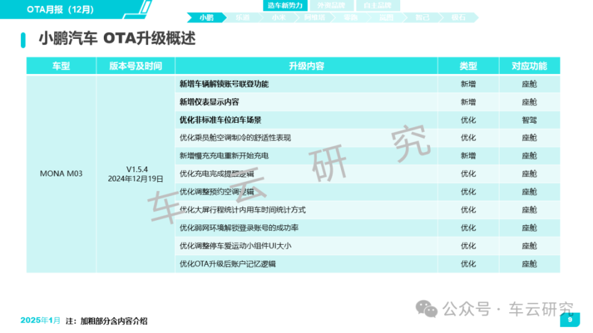Open the 阿维塔 brand tab

pos(314,17)
